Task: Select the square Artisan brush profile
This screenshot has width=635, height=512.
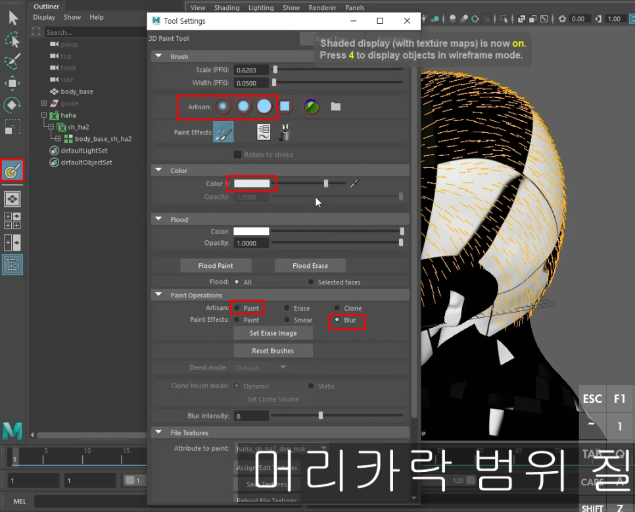Action: tap(285, 106)
